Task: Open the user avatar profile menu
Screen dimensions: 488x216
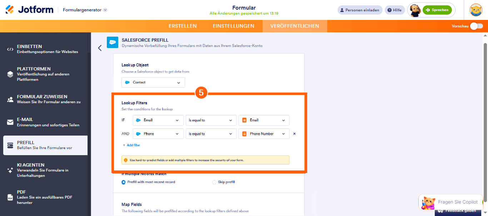Action: pyautogui.click(x=476, y=10)
